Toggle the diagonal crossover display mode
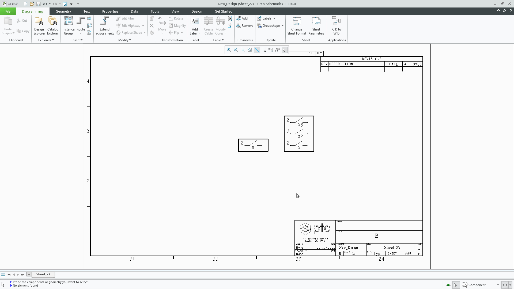The image size is (514, 289). tap(257, 50)
